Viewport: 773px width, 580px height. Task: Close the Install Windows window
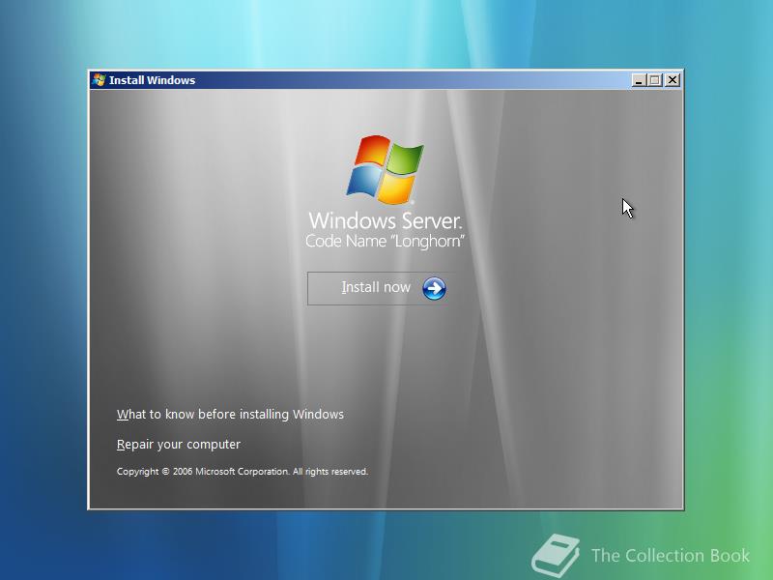[x=673, y=80]
